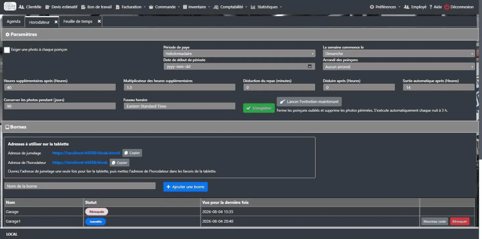
Task: Click the Nom de la borne field
Action: click(x=80, y=186)
